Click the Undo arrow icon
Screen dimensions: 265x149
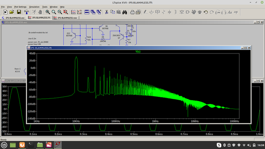point(206,12)
